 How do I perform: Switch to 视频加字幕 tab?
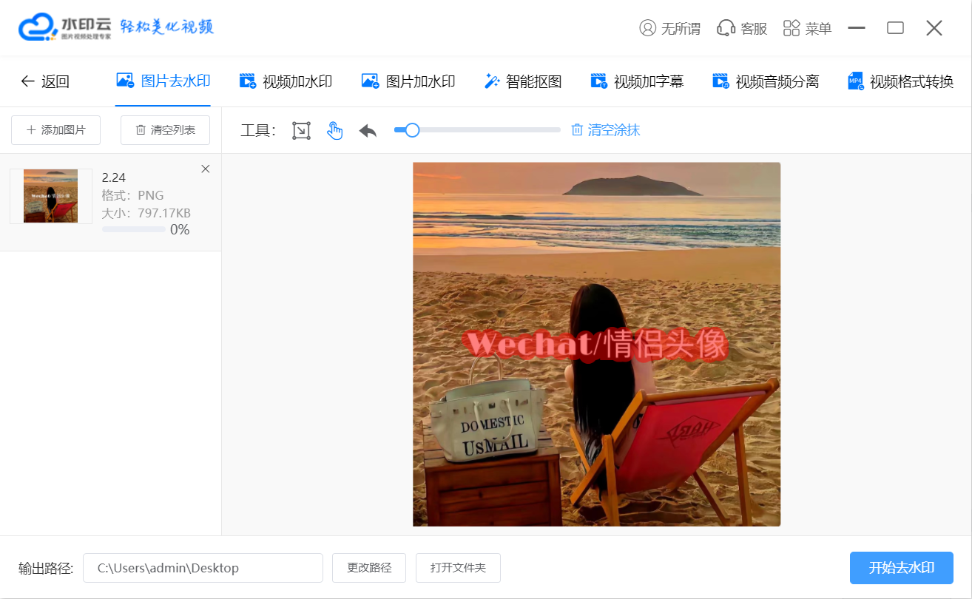click(637, 81)
